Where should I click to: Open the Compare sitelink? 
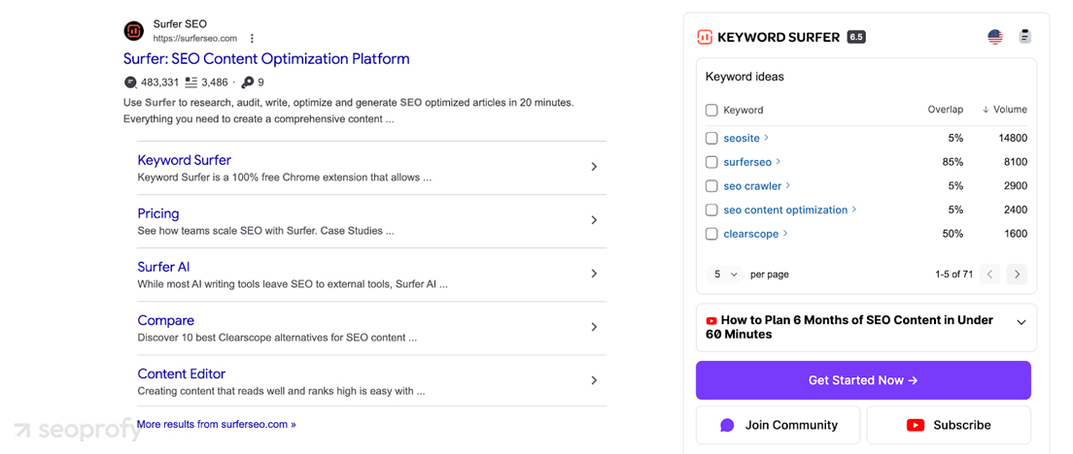pos(165,320)
